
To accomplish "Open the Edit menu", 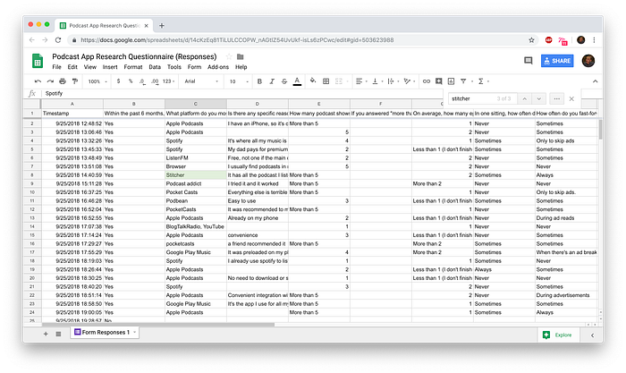I will pos(72,67).
